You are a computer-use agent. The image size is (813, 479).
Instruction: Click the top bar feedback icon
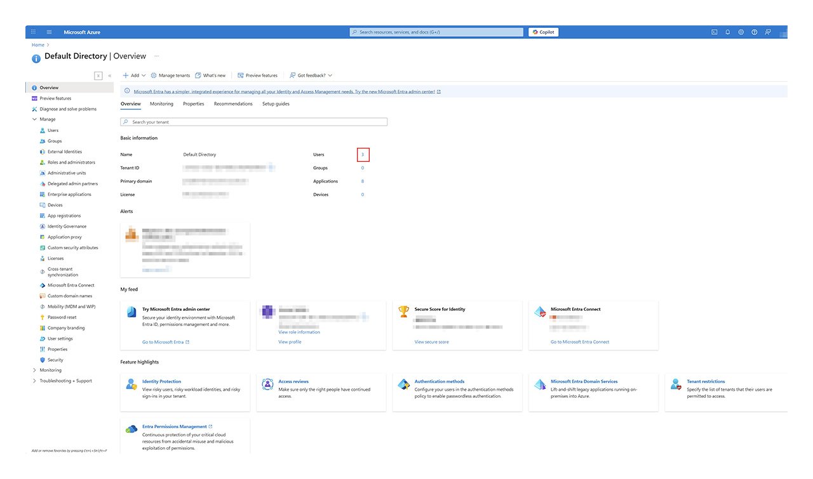tap(768, 32)
